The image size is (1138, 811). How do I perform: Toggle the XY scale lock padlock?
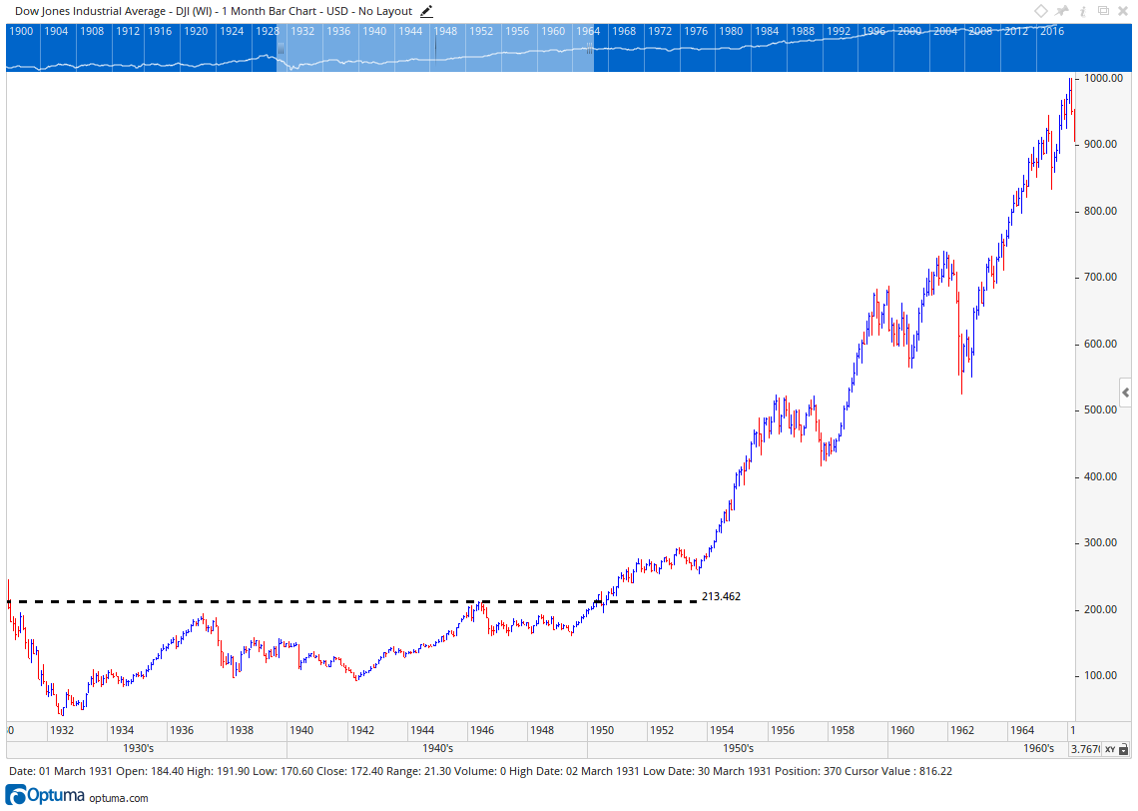point(1123,749)
